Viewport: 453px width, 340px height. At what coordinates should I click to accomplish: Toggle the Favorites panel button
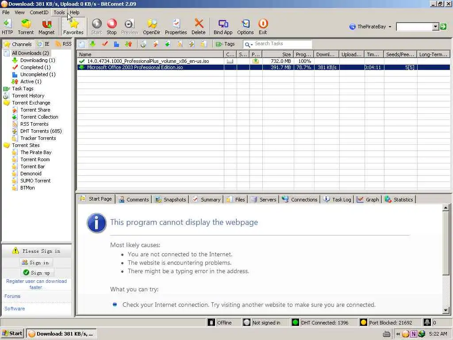73,27
